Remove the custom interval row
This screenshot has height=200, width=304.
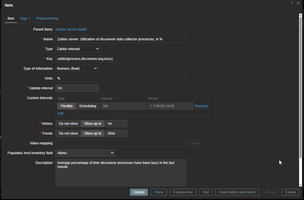click(201, 106)
